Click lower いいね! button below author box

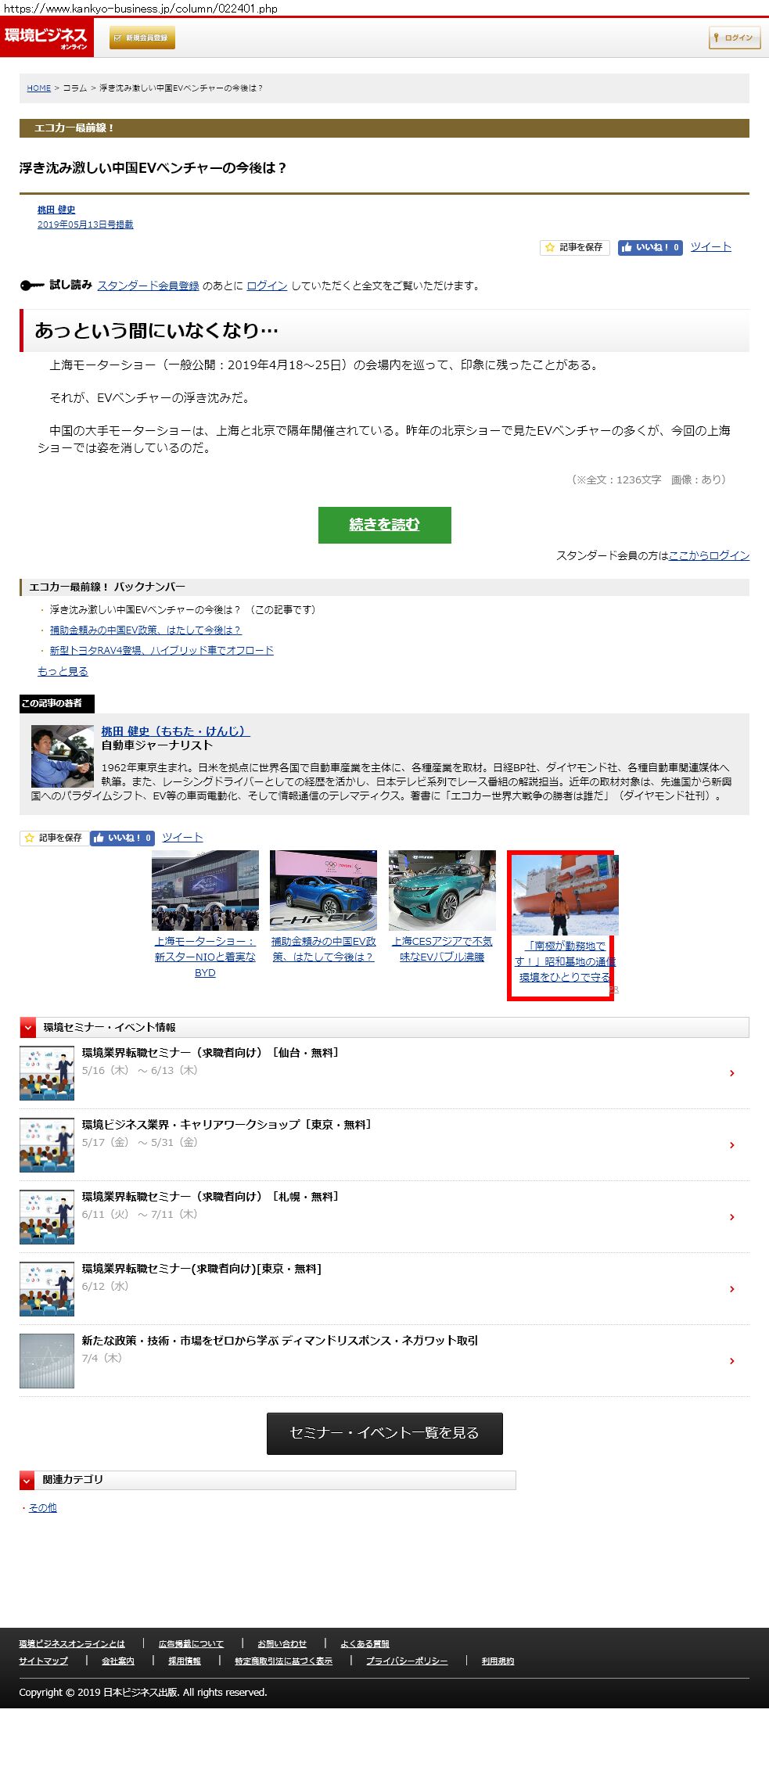122,838
